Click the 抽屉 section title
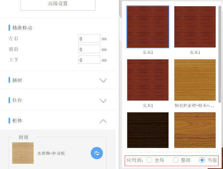This screenshot has width=223, height=169. pos(17,80)
